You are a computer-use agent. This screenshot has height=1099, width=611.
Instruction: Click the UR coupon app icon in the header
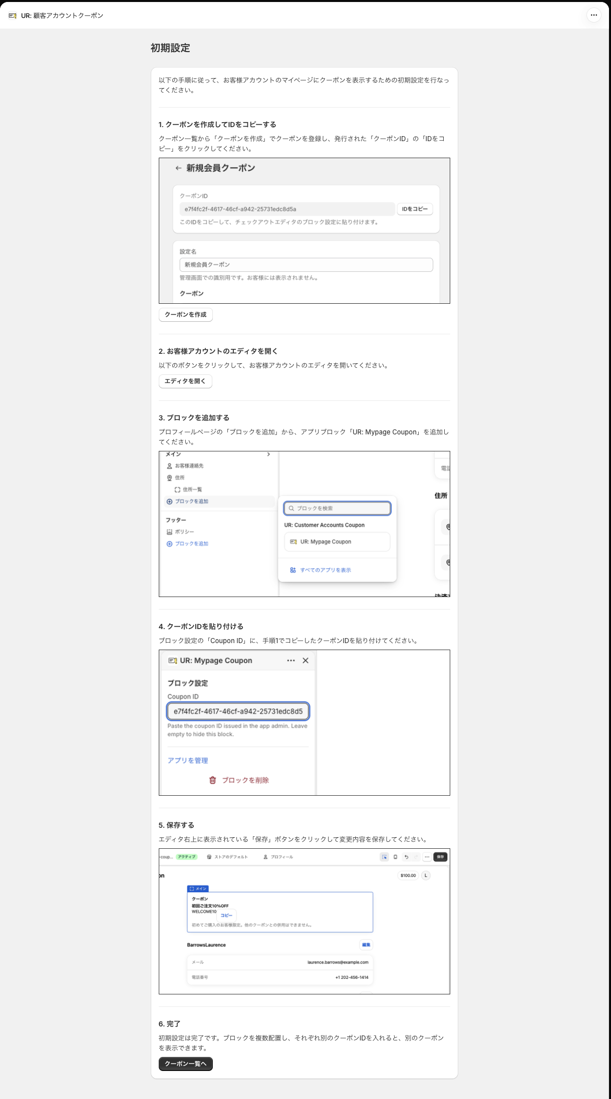pos(13,16)
